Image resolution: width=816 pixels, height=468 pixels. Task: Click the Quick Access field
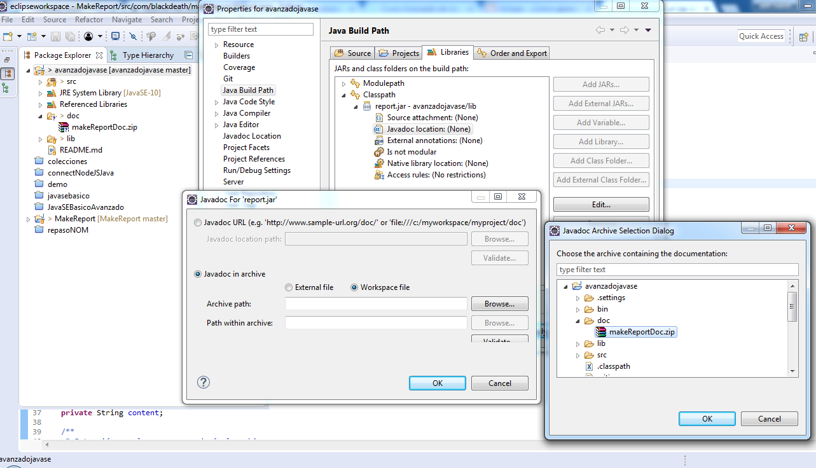tap(761, 36)
